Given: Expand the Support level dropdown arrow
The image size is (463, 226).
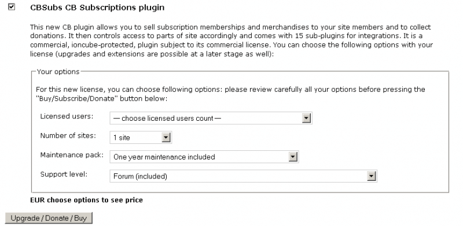Looking at the screenshot, I should (371, 176).
